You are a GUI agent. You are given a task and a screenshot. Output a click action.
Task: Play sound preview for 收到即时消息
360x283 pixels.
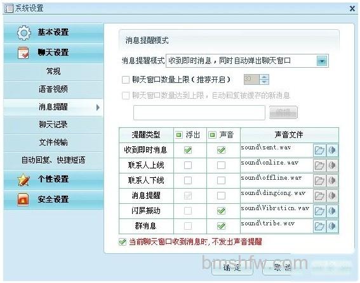click(332, 150)
